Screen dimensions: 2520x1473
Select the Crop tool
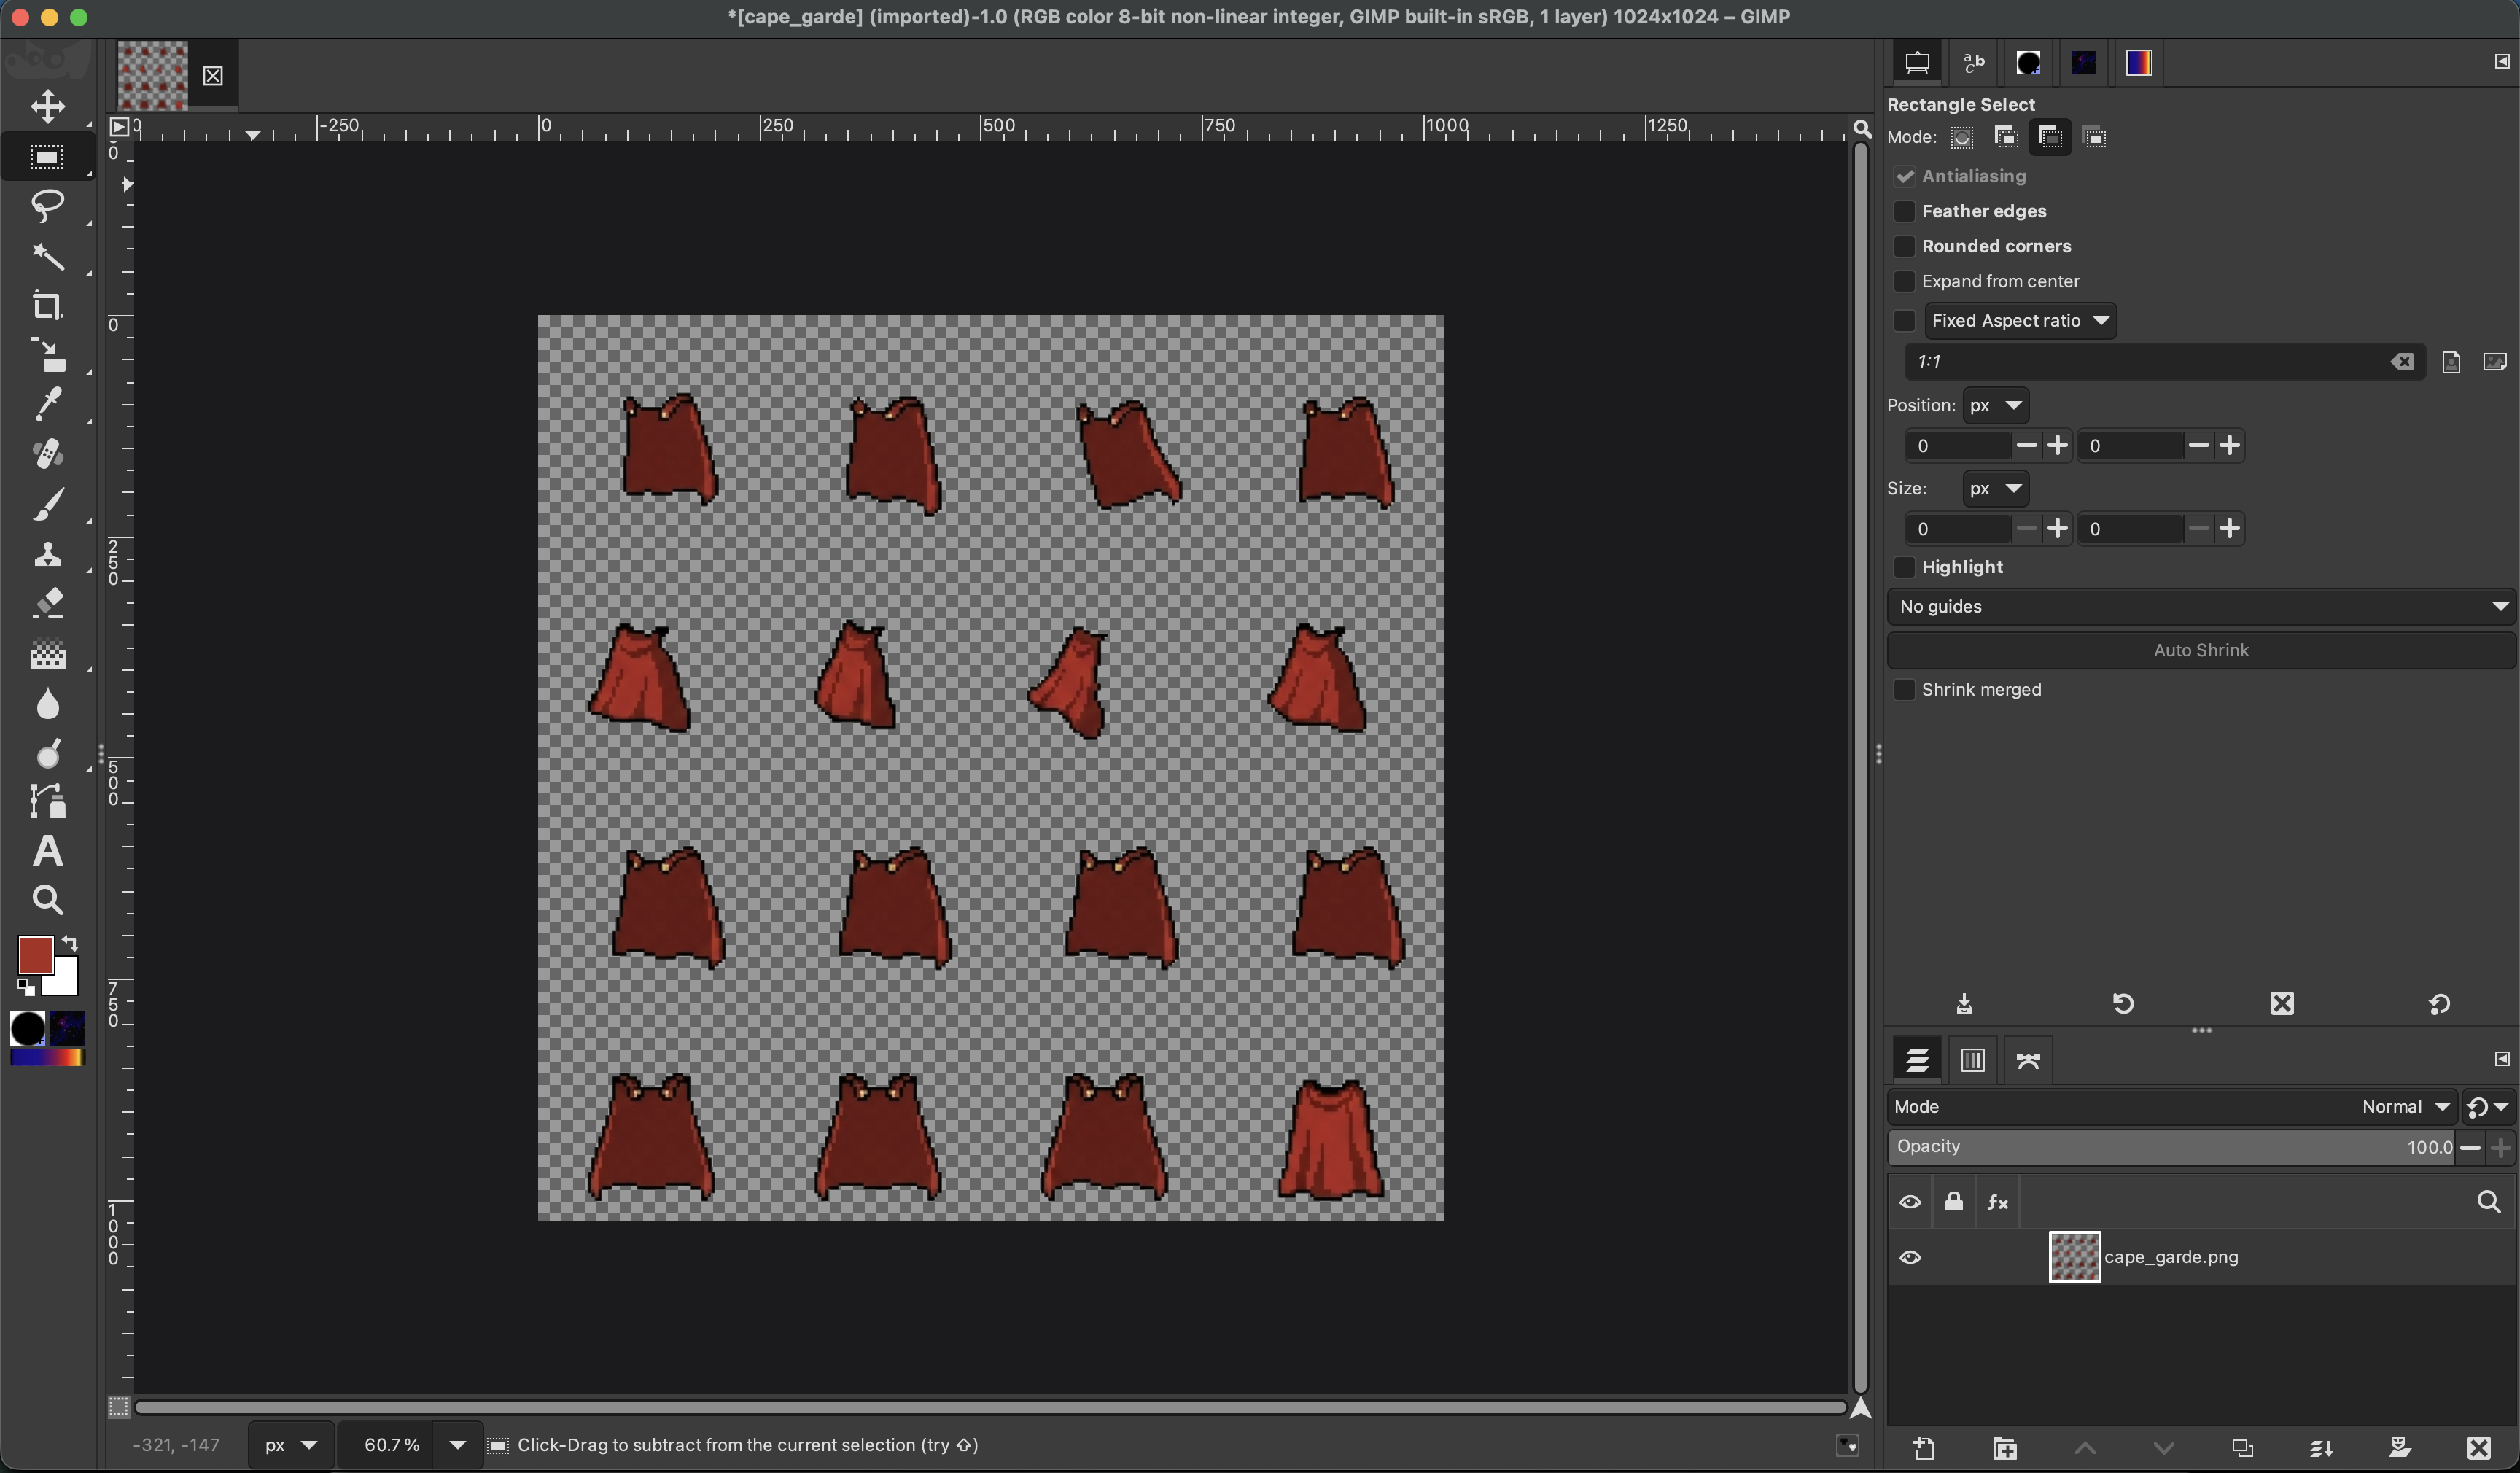(47, 307)
